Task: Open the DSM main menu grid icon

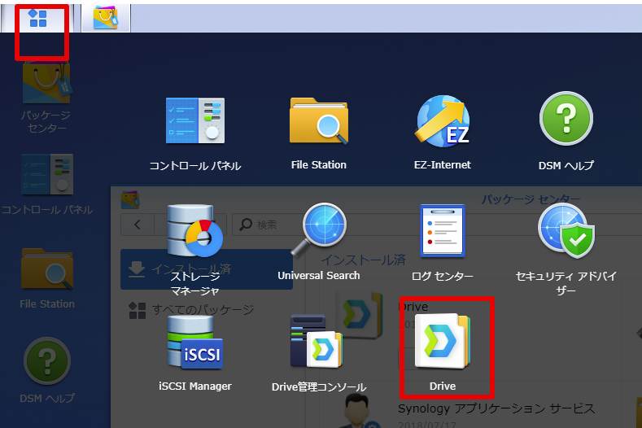Action: click(37, 19)
